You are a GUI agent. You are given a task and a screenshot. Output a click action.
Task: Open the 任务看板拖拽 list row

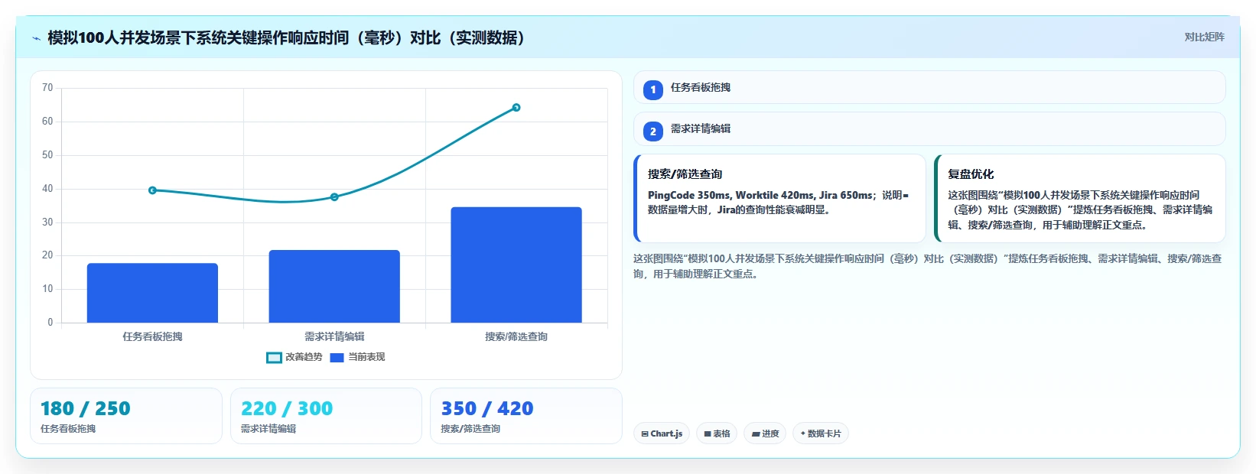[x=929, y=87]
